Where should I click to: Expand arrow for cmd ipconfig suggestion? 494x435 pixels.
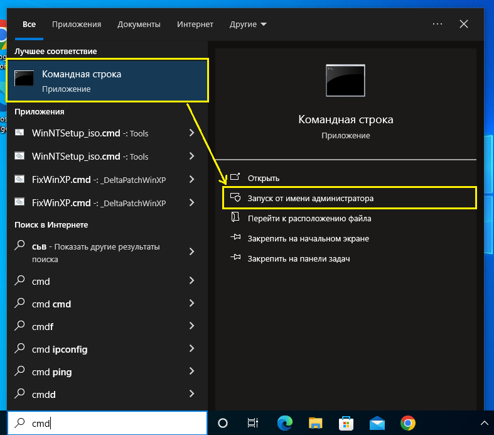[191, 348]
